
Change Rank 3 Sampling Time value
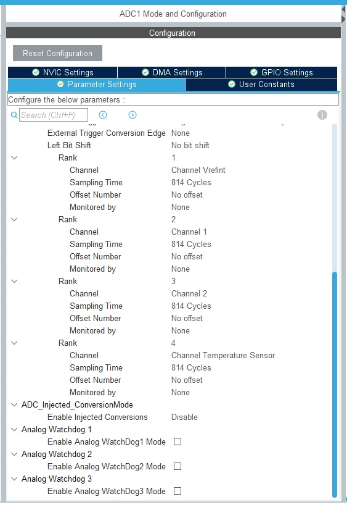tap(191, 306)
